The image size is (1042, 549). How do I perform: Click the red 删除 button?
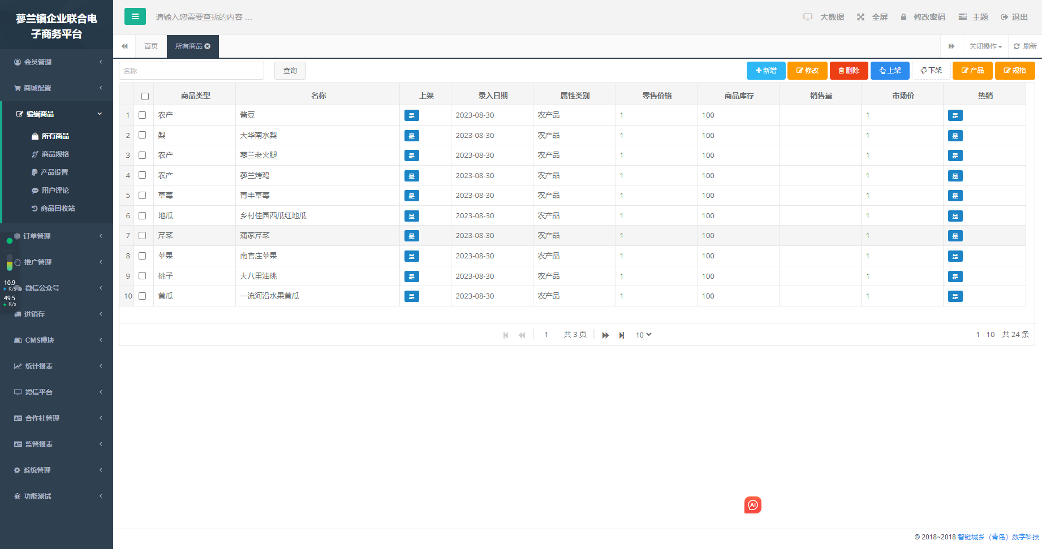849,71
